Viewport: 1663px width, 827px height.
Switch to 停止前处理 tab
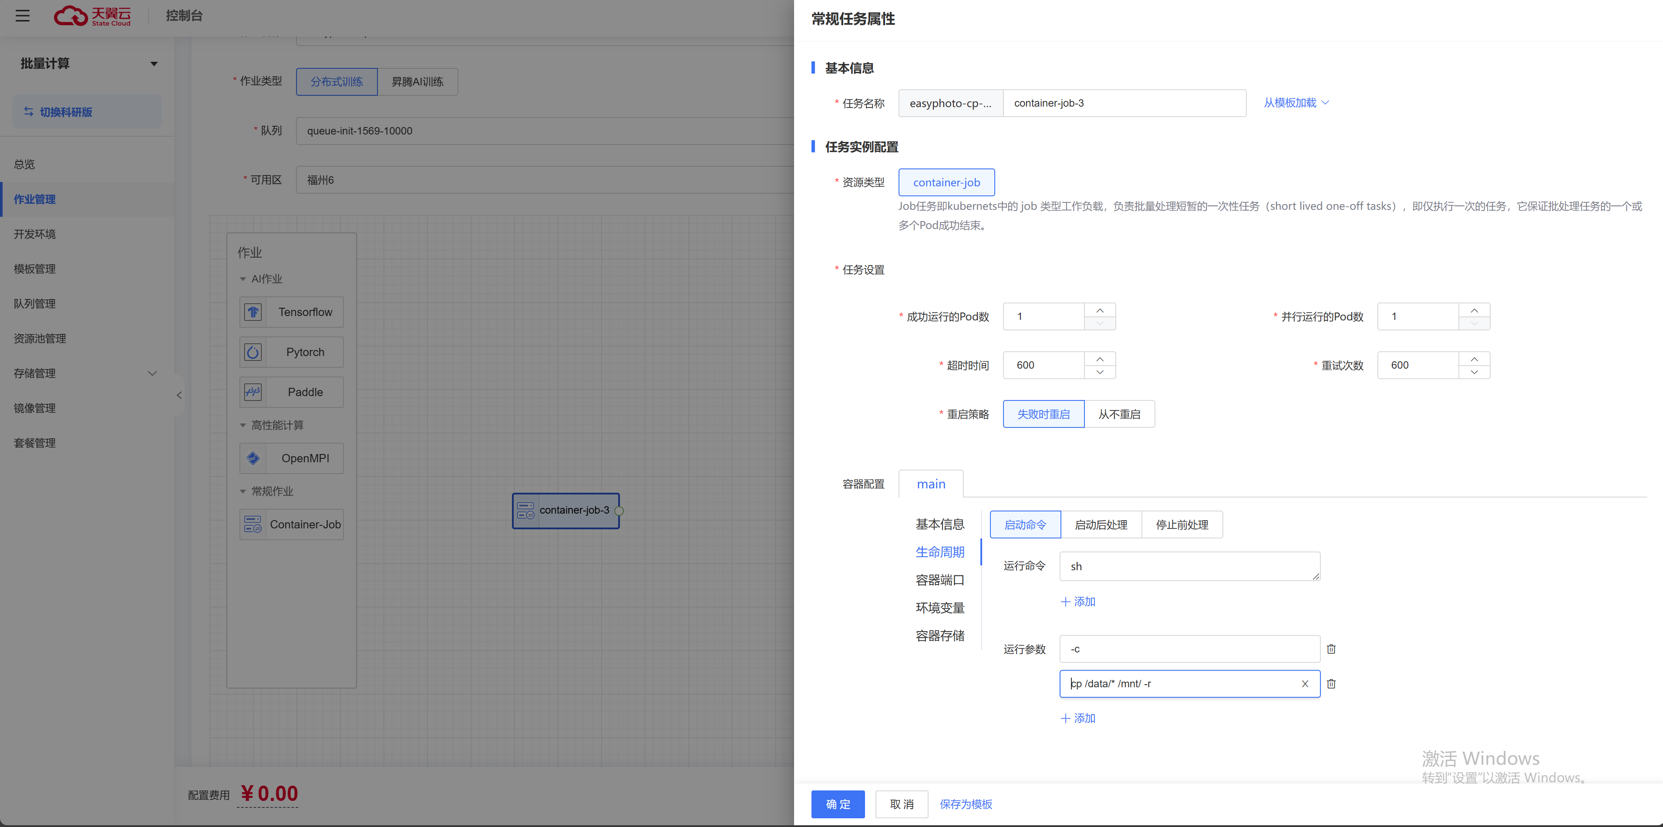pos(1182,525)
